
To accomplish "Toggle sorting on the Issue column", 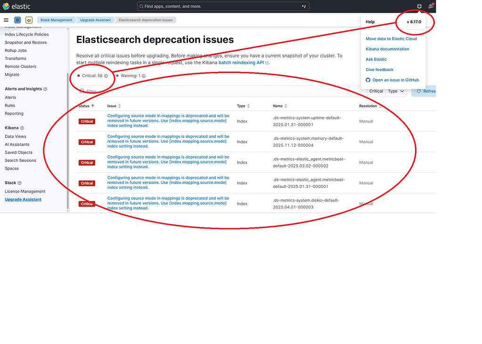I will pos(120,106).
